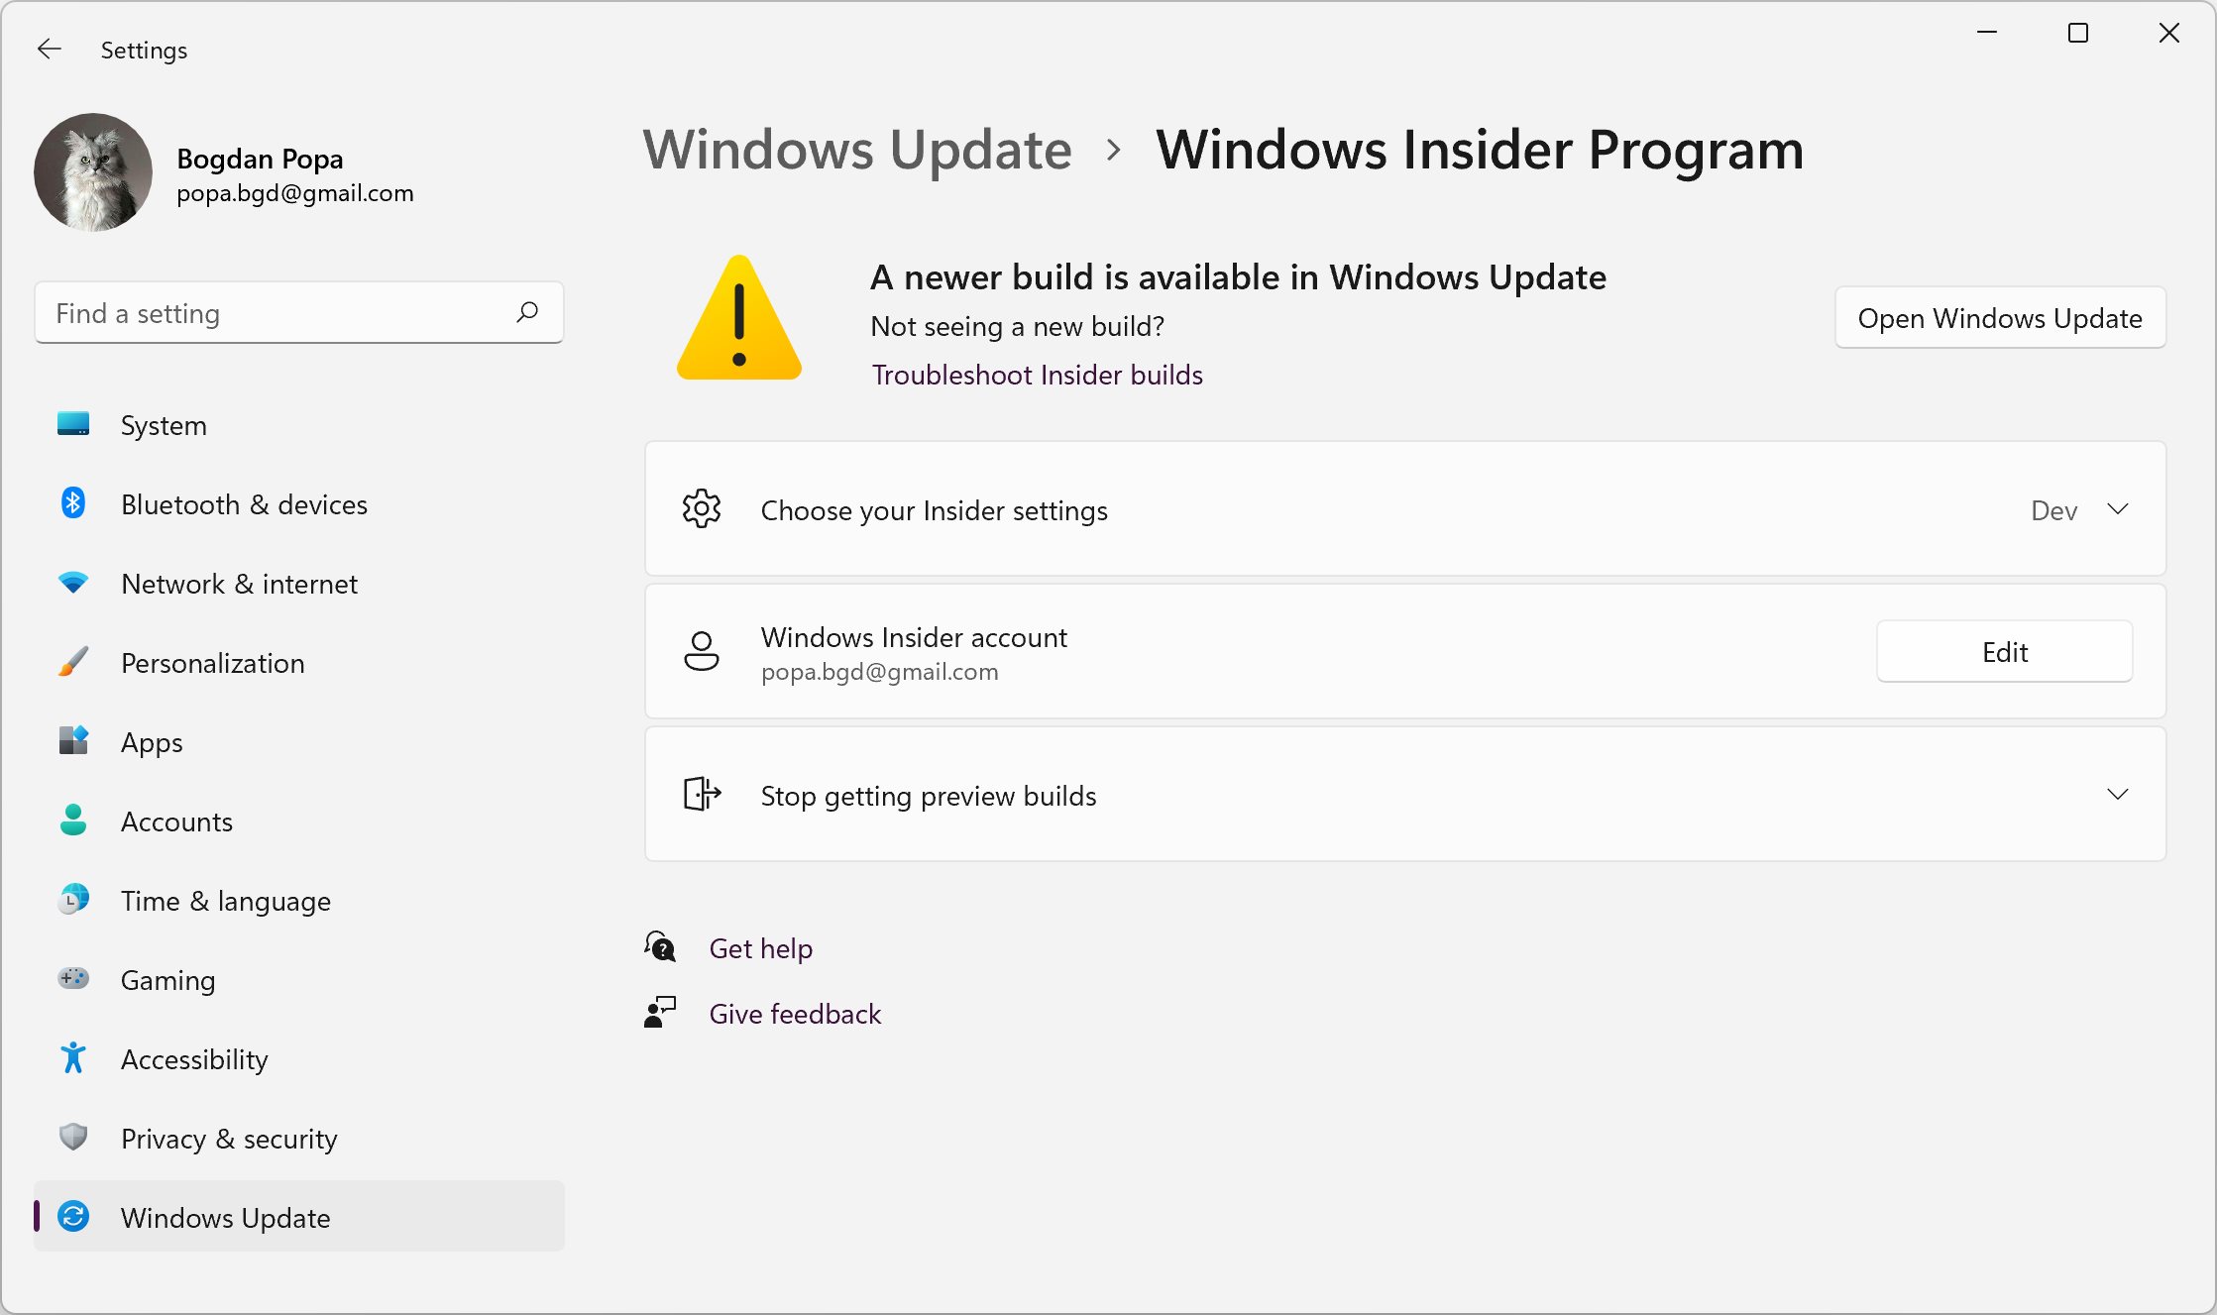Select Apps in the sidebar

pyautogui.click(x=152, y=742)
